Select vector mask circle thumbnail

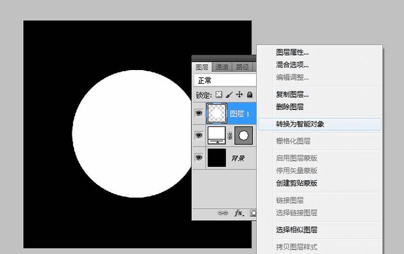pos(243,136)
